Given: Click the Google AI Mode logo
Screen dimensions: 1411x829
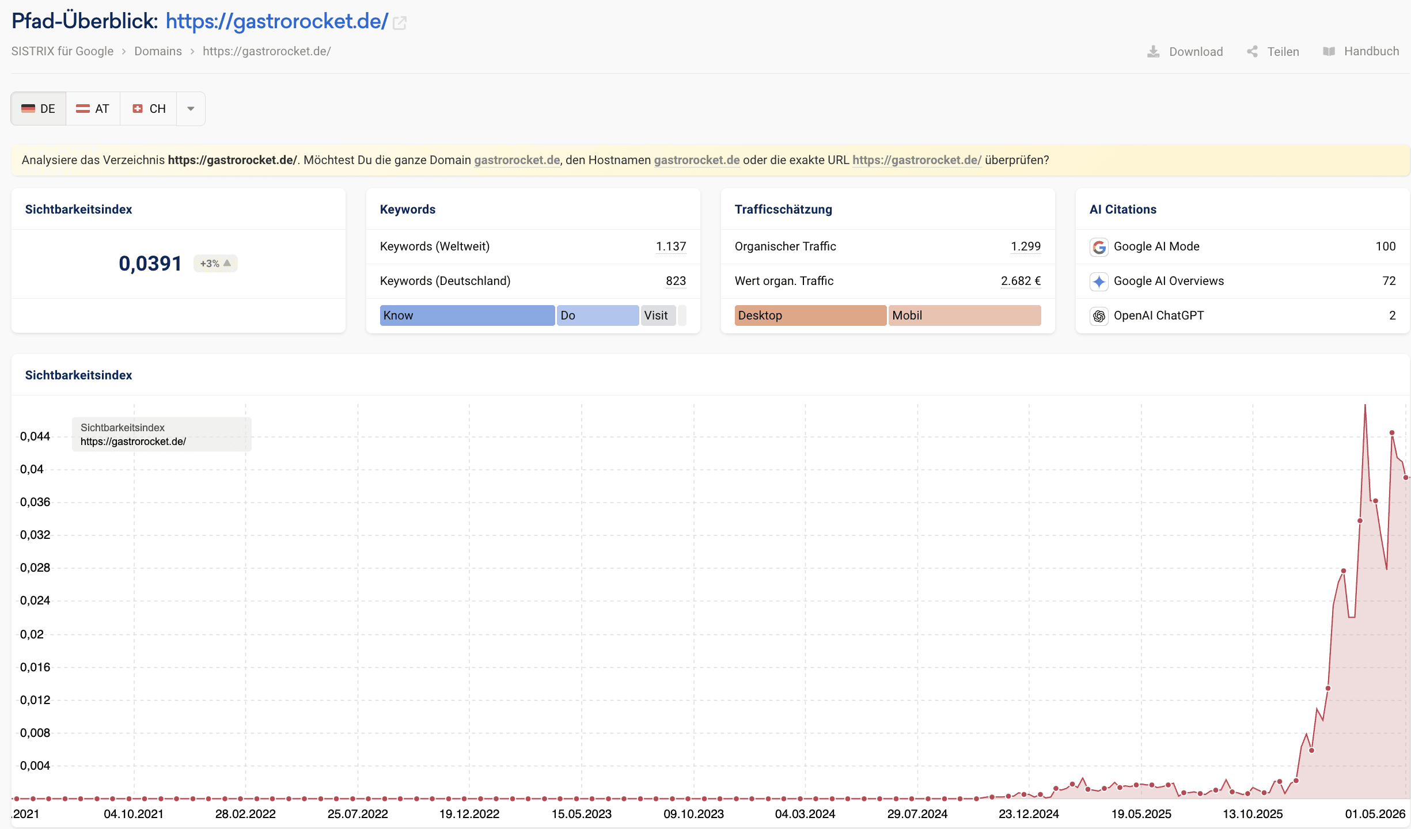Looking at the screenshot, I should click(1099, 247).
